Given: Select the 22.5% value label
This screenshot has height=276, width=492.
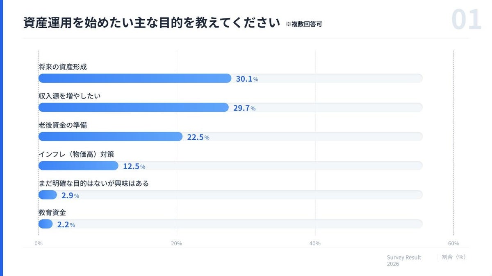Looking at the screenshot, I should coord(198,137).
